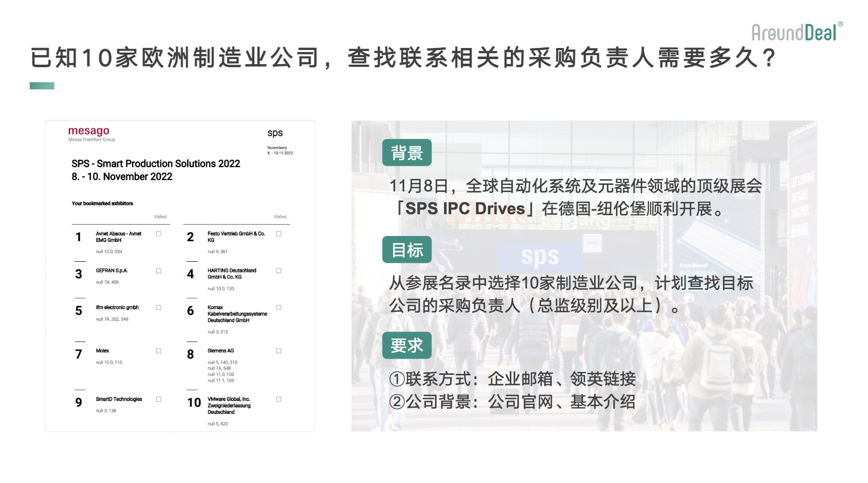
Task: Click the line 从参展名录中选择10家制造业公司
Action: coord(571,283)
